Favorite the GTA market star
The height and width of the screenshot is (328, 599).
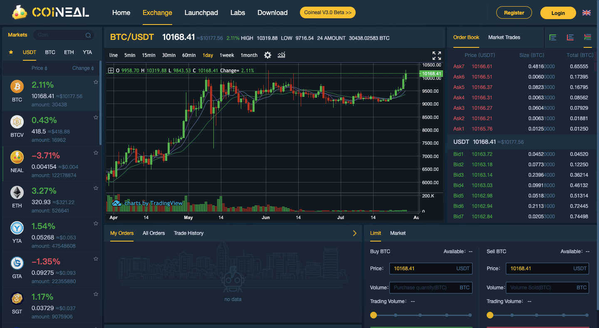coord(96,259)
